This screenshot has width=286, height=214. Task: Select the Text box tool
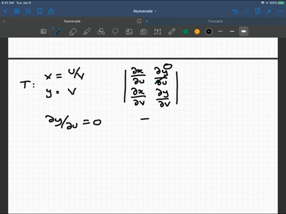pyautogui.click(x=158, y=32)
